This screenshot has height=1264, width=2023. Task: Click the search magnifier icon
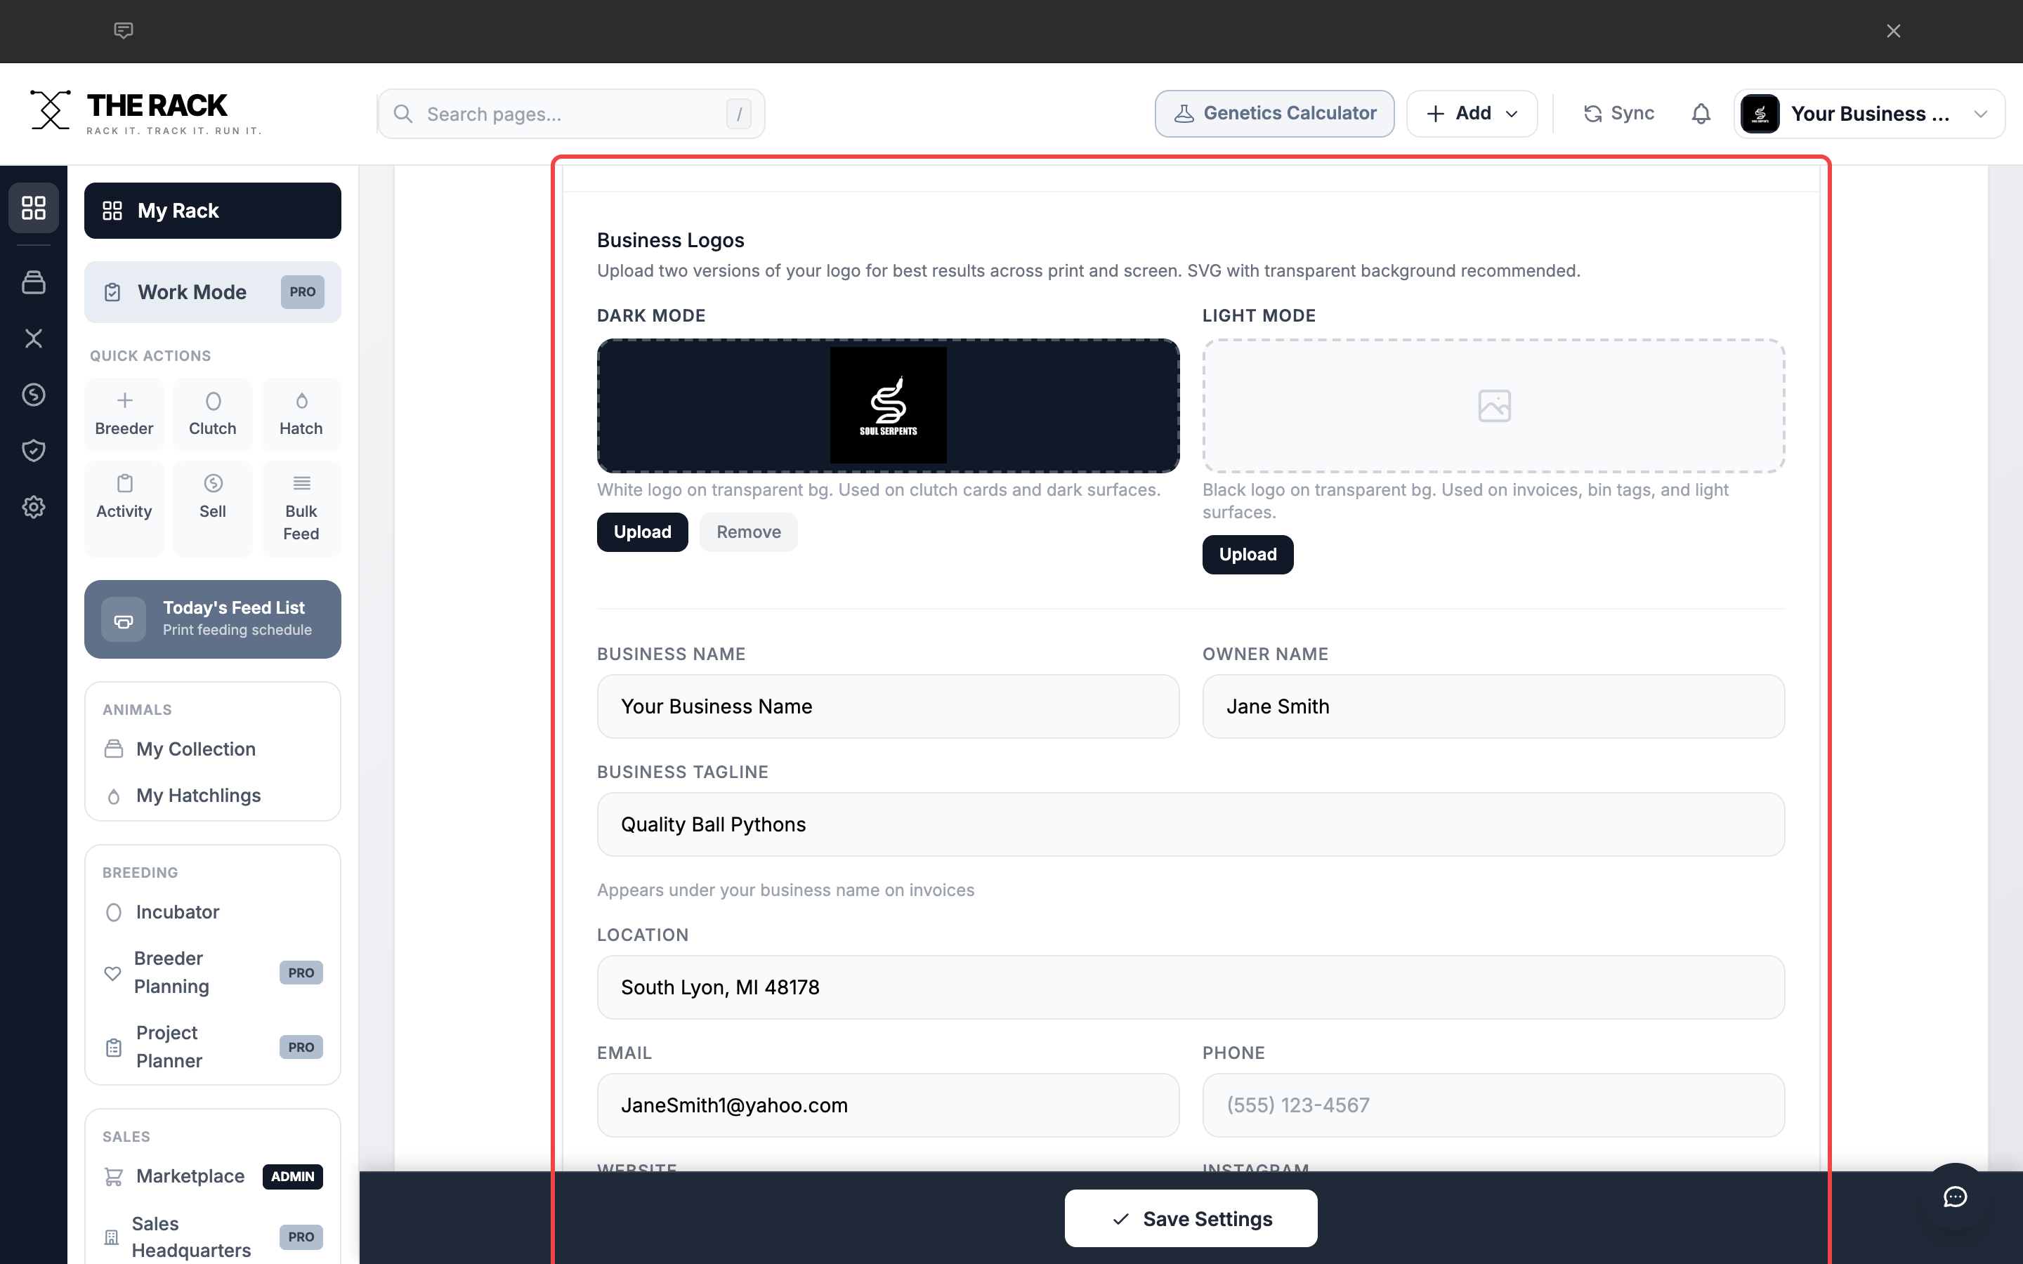coord(403,114)
